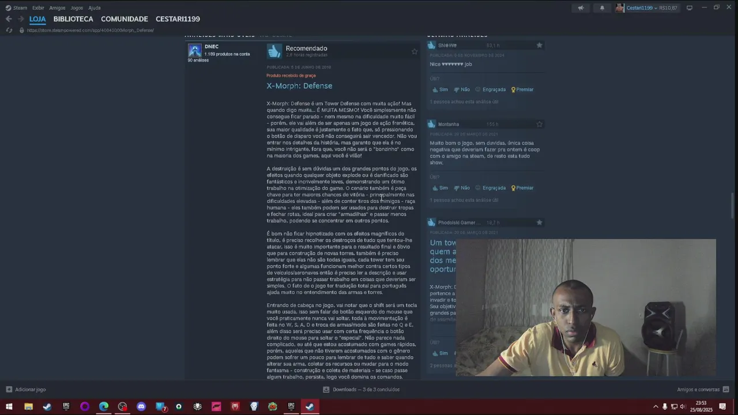Open Phodolski Gamer reviewer name
The width and height of the screenshot is (738, 415).
(x=459, y=222)
